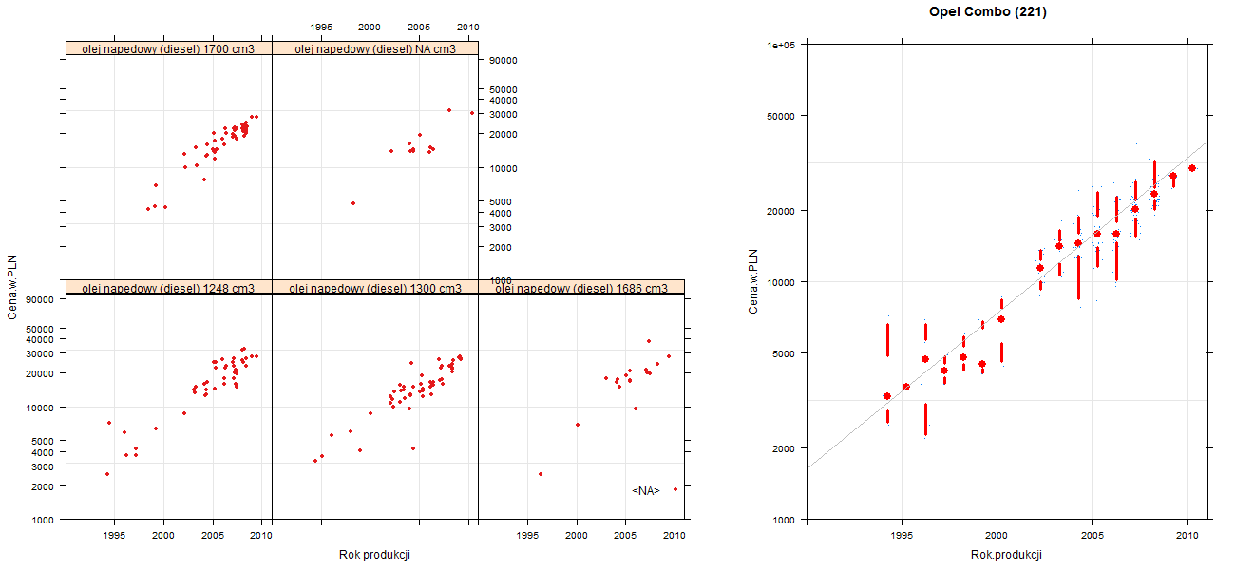Screen dimensions: 1235x570
Task: Pick the "5000" y-axis tick on Opel Combo chart
Action: point(784,353)
